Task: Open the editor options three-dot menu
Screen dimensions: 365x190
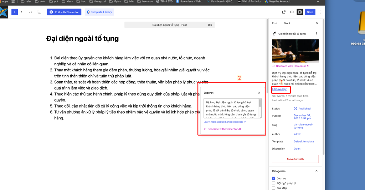Action: click(x=320, y=12)
